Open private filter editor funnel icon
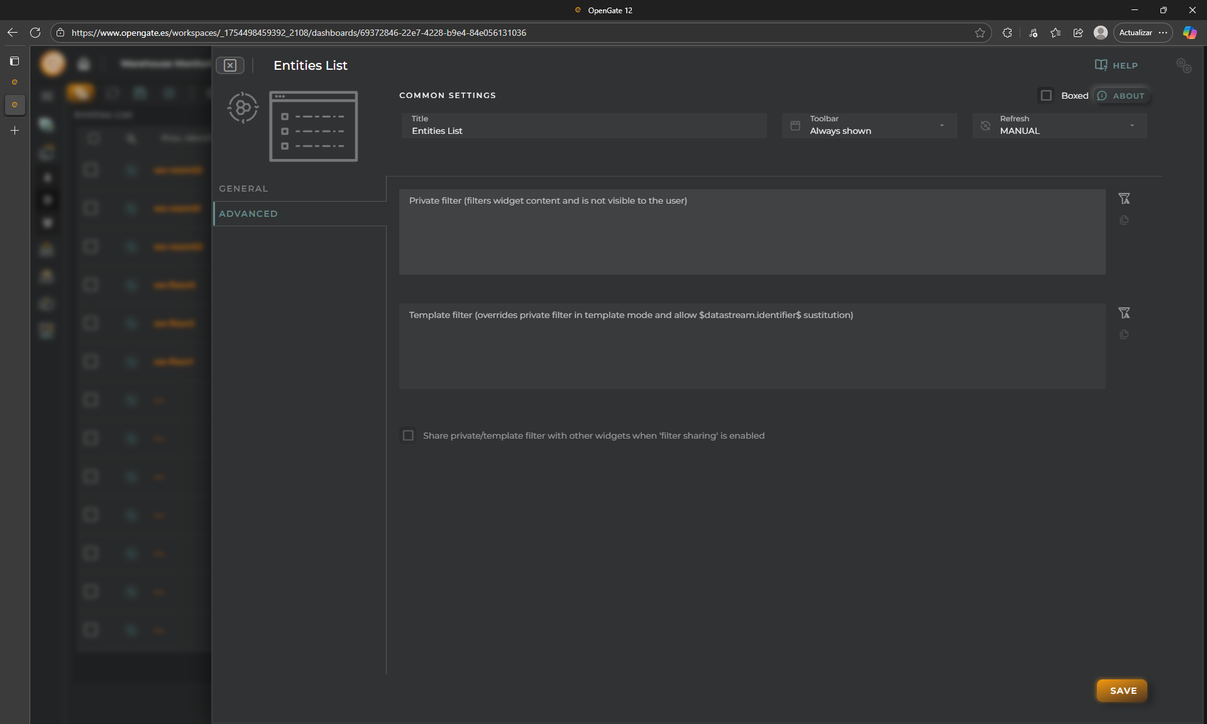Image resolution: width=1207 pixels, height=724 pixels. click(1124, 199)
